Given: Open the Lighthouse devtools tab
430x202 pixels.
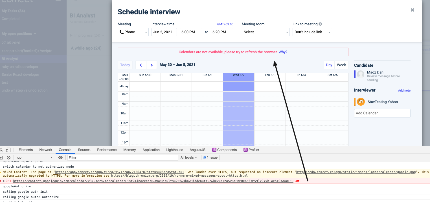Looking at the screenshot, I should 175,150.
